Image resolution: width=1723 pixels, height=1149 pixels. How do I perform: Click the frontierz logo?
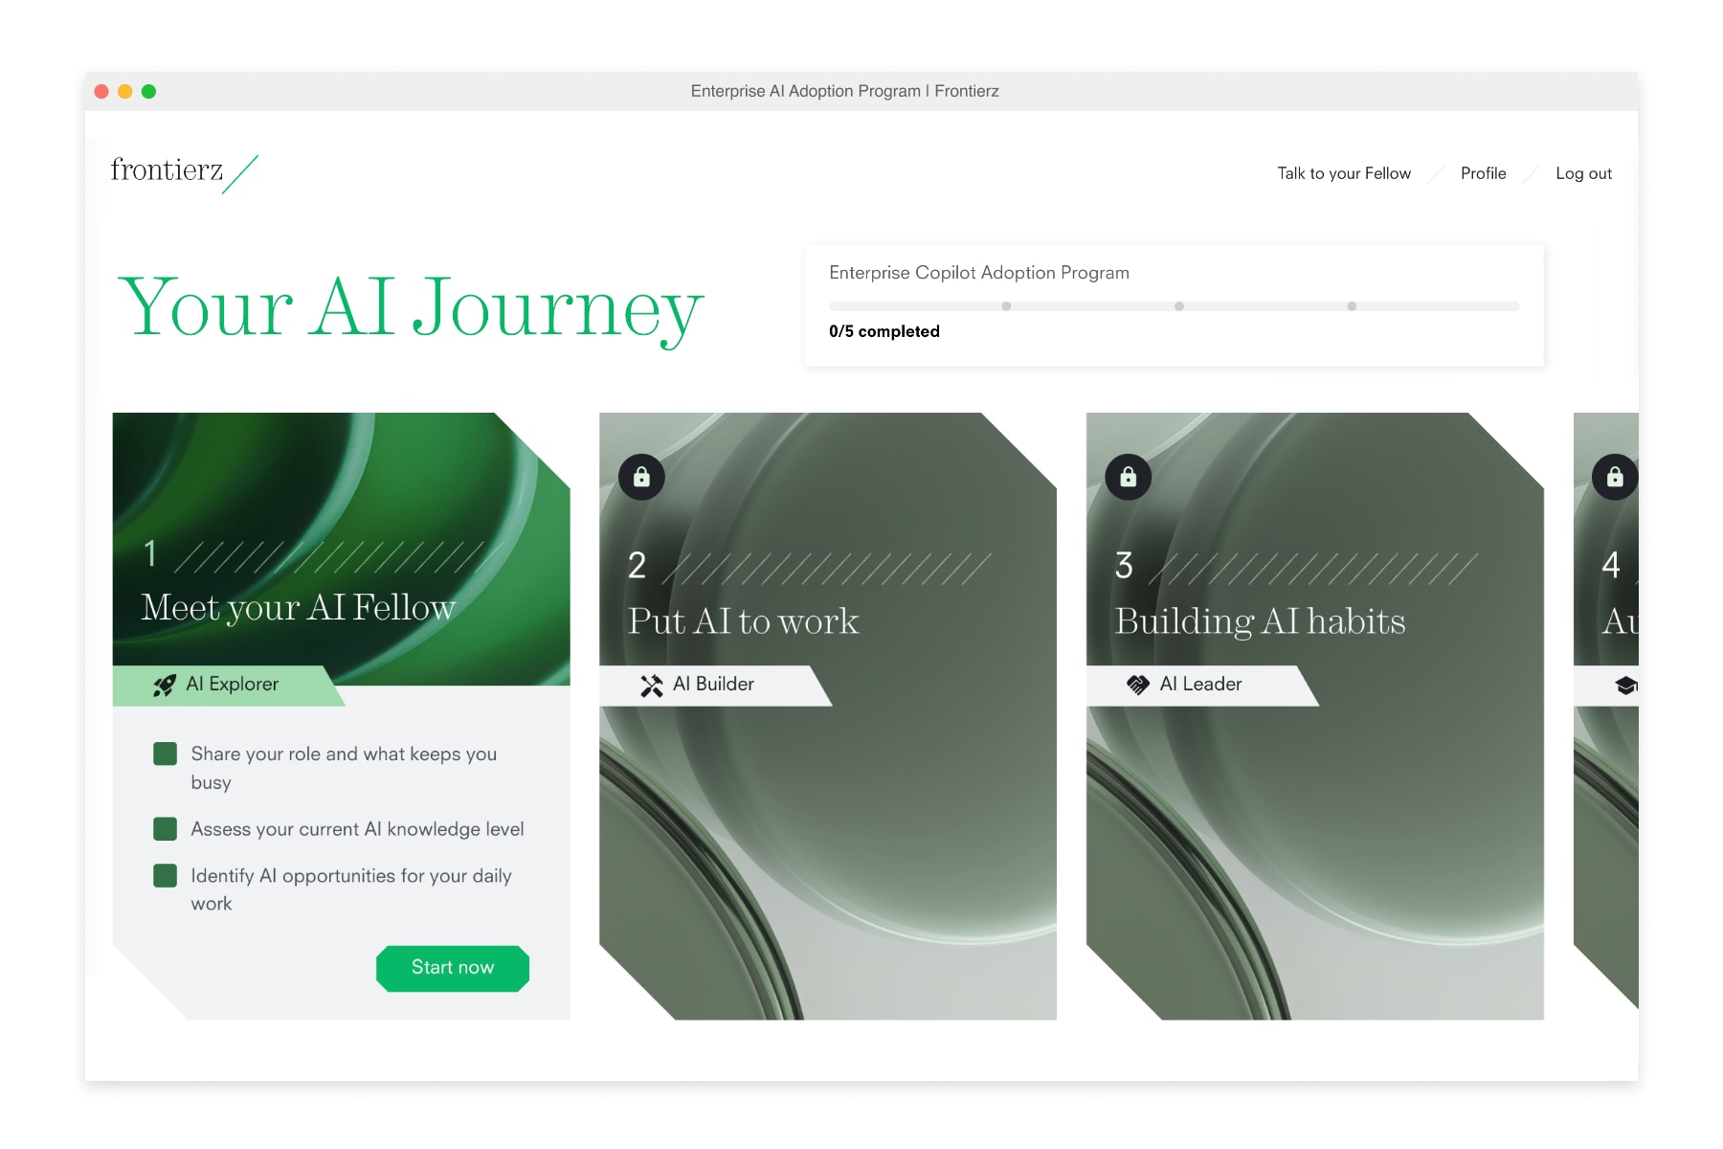pyautogui.click(x=184, y=173)
